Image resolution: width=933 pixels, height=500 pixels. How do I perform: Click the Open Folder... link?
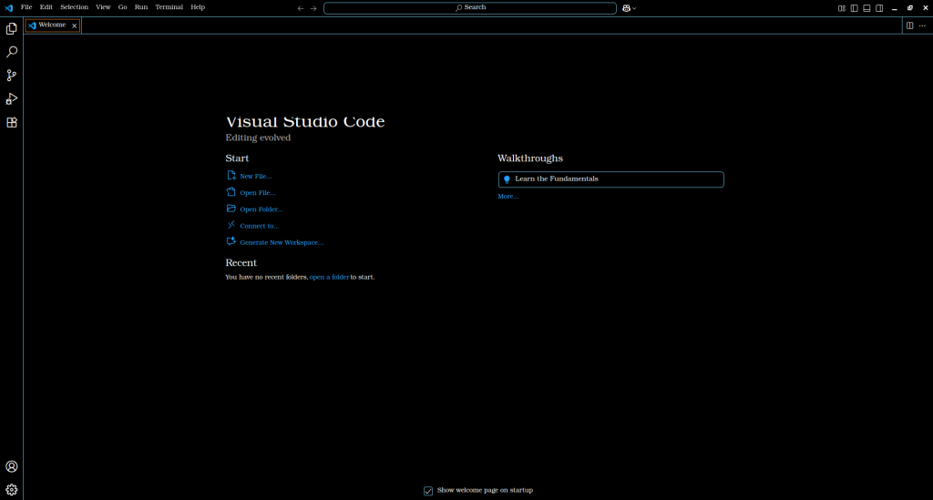click(x=261, y=209)
